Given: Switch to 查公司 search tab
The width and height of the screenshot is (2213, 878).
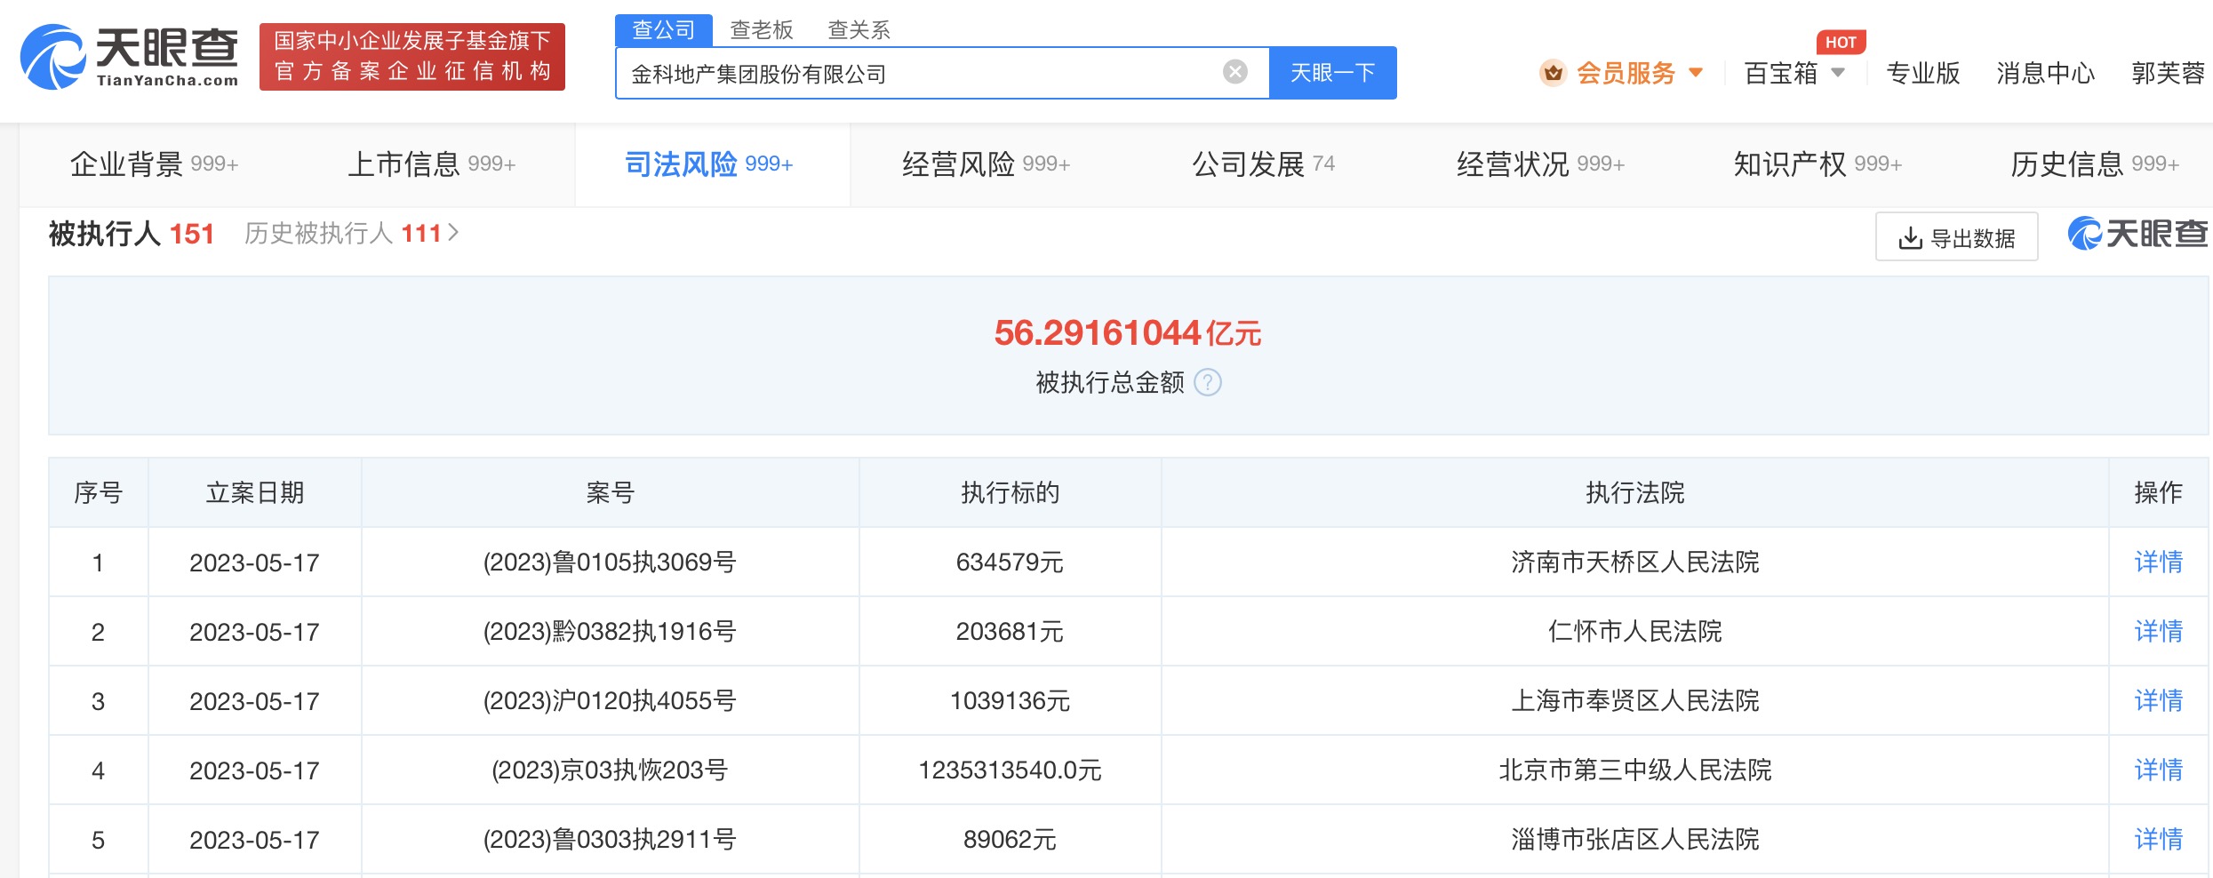Looking at the screenshot, I should [x=663, y=30].
